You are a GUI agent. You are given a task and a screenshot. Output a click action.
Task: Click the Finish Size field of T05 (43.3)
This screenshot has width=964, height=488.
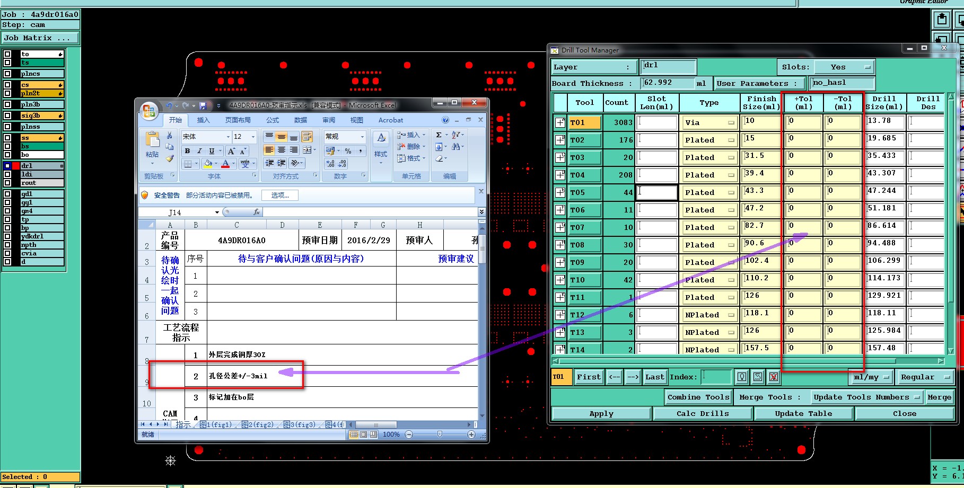pos(761,192)
